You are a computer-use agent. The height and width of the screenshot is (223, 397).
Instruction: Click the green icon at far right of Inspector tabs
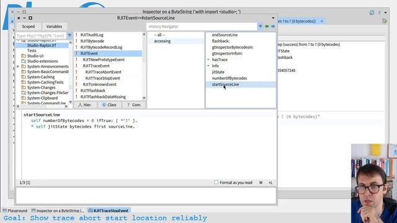coord(385,21)
